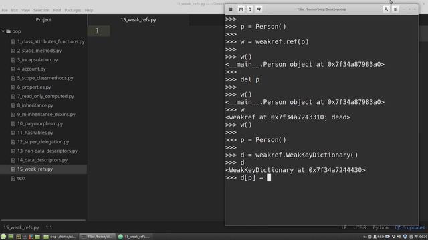Open the View menu

pyautogui.click(x=25, y=10)
